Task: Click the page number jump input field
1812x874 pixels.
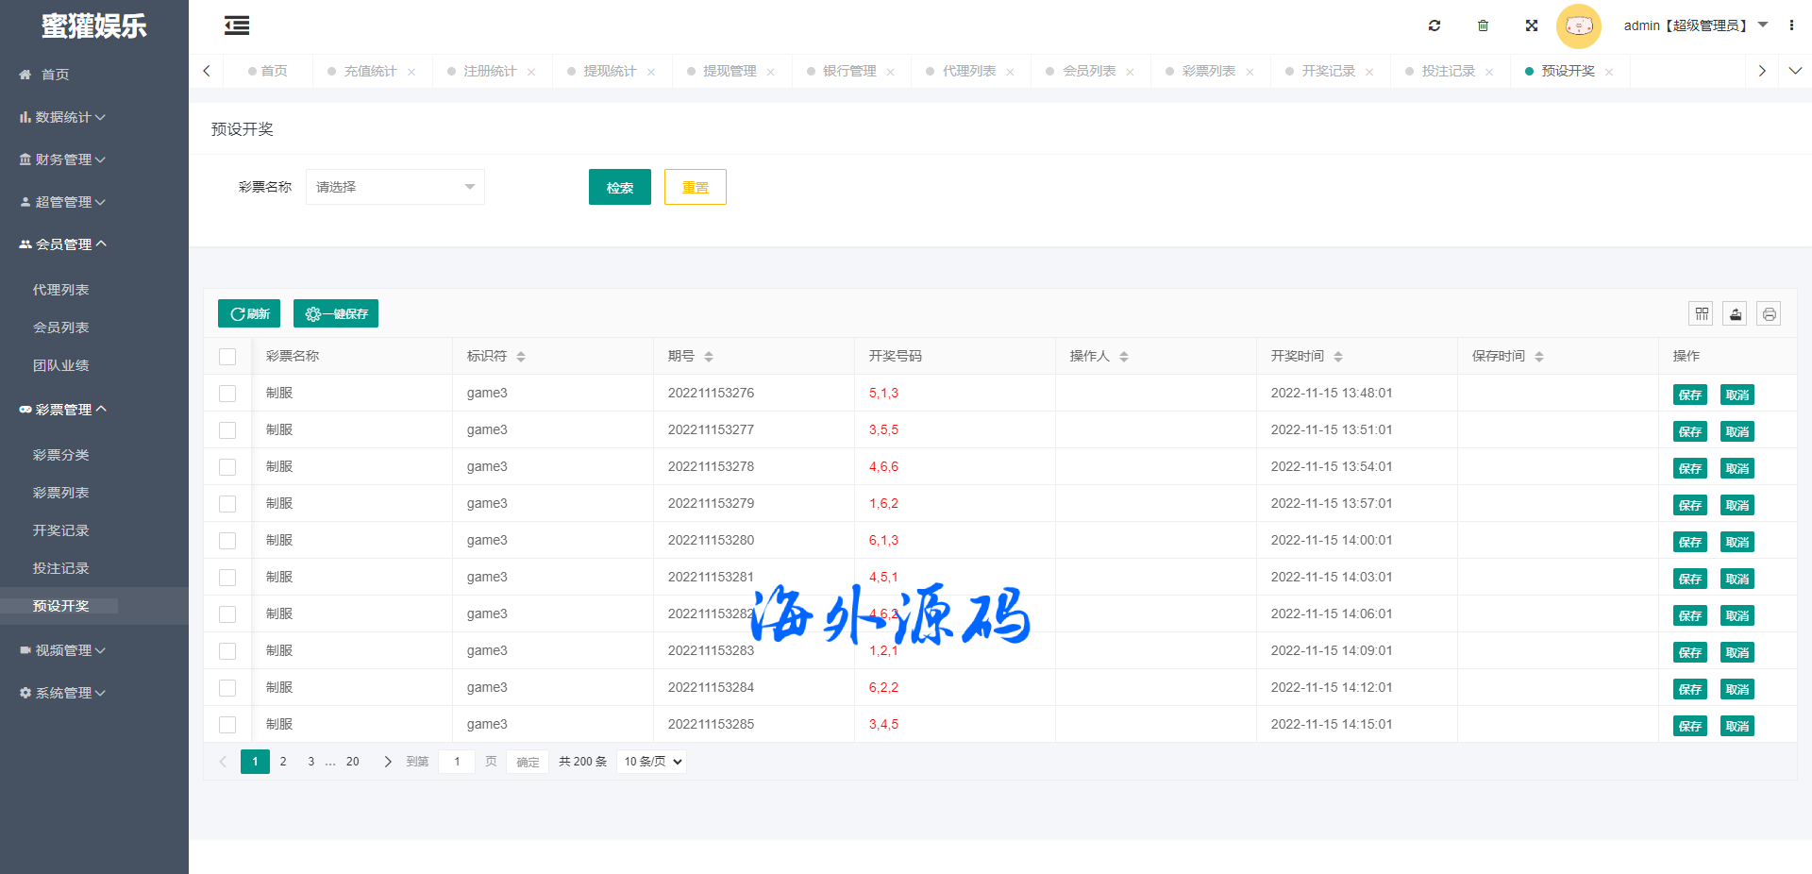Action: click(x=457, y=762)
